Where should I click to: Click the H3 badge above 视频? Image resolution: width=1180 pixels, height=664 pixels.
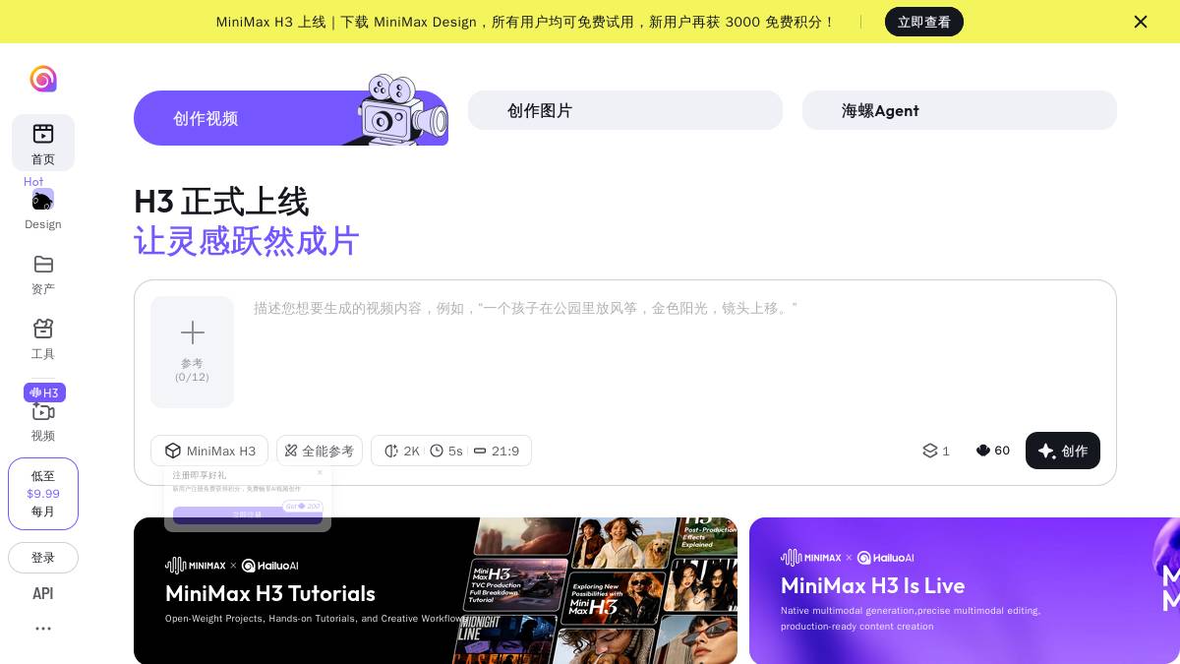coord(44,392)
